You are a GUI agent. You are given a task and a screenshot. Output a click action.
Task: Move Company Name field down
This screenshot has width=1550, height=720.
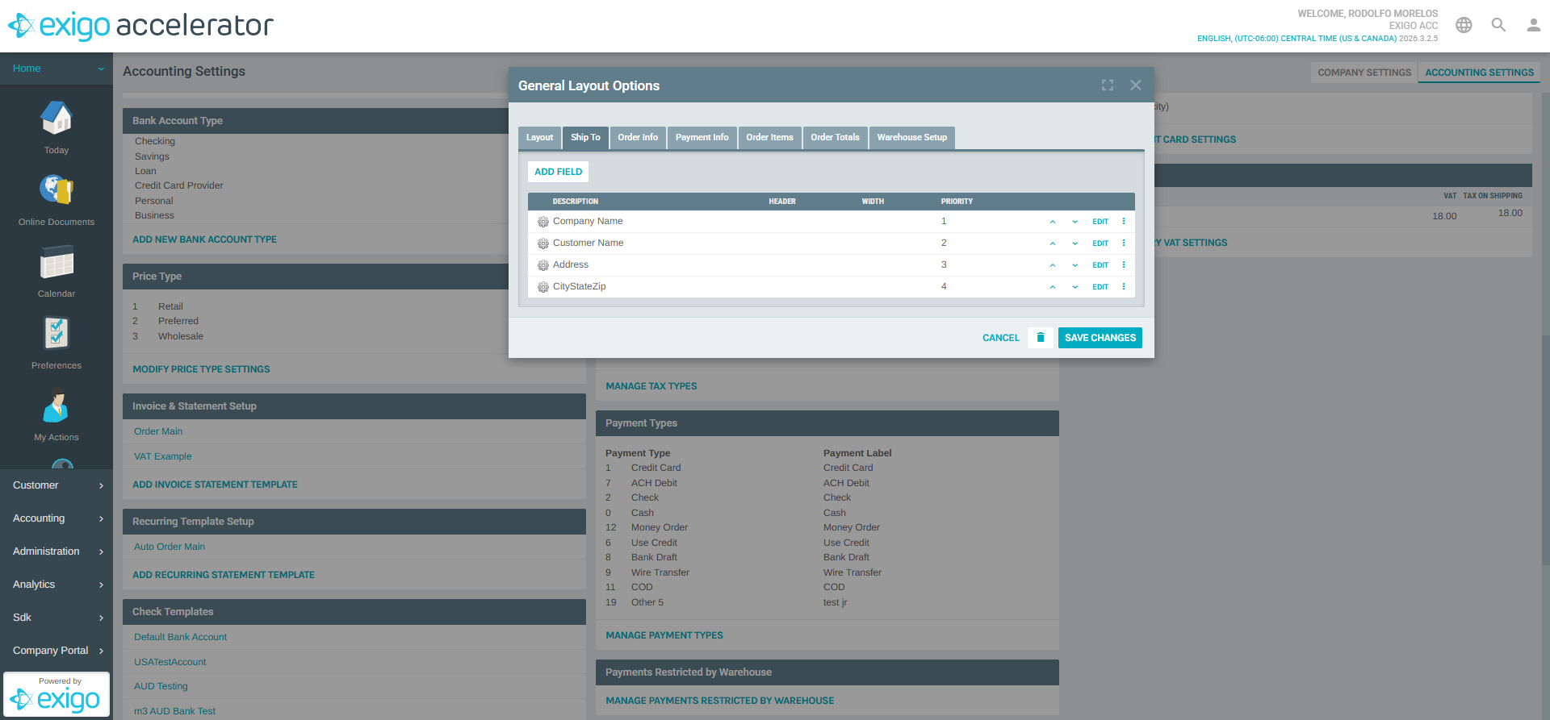click(1075, 222)
